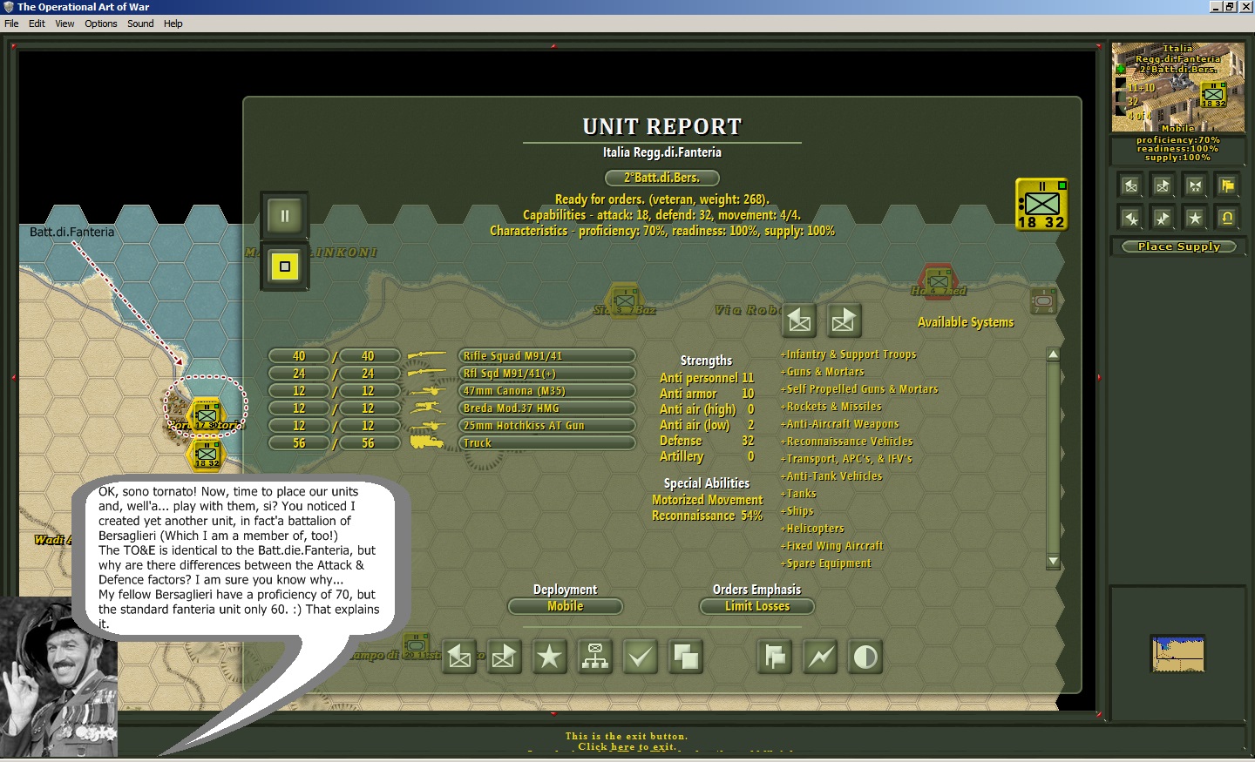The image size is (1255, 762).
Task: Expand the Fixed Wing Aircraft category
Action: point(831,546)
